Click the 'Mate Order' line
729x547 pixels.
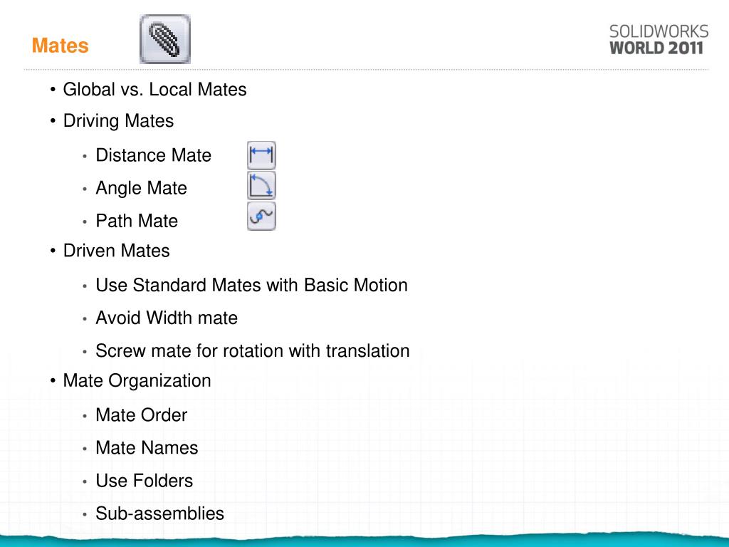coord(142,415)
